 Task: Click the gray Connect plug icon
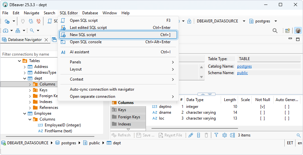click(23, 21)
